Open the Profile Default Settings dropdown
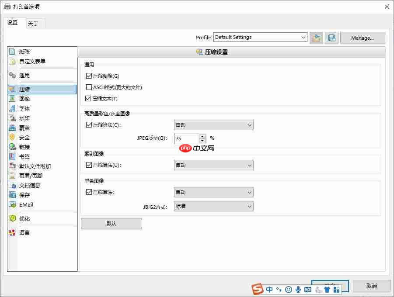 point(260,37)
